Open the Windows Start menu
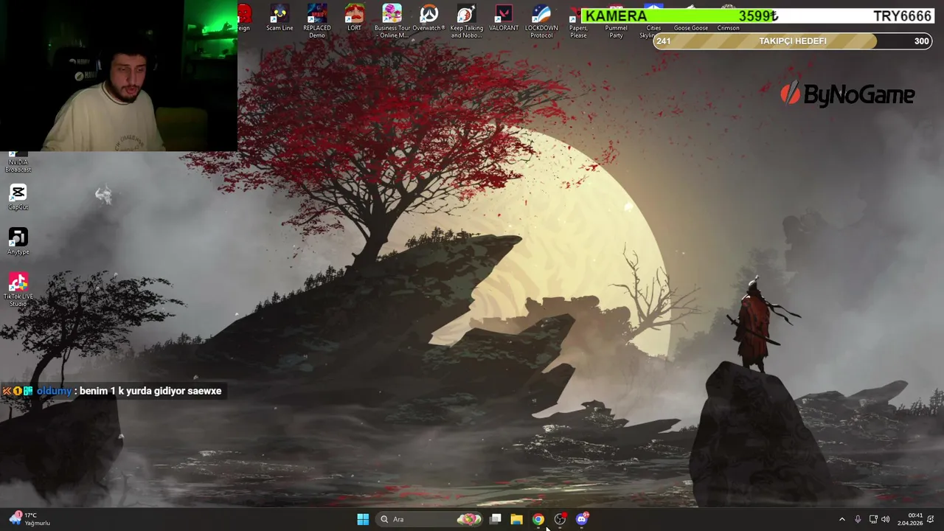Screen dimensions: 944x531 point(363,519)
